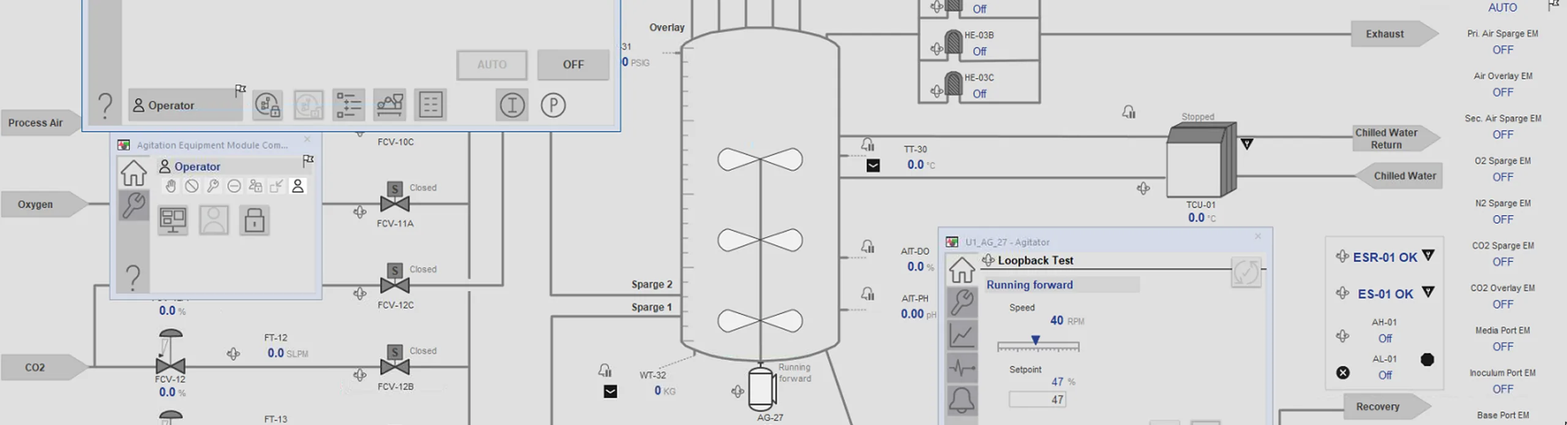Follow the Process Air inlet arrow

pyautogui.click(x=40, y=123)
